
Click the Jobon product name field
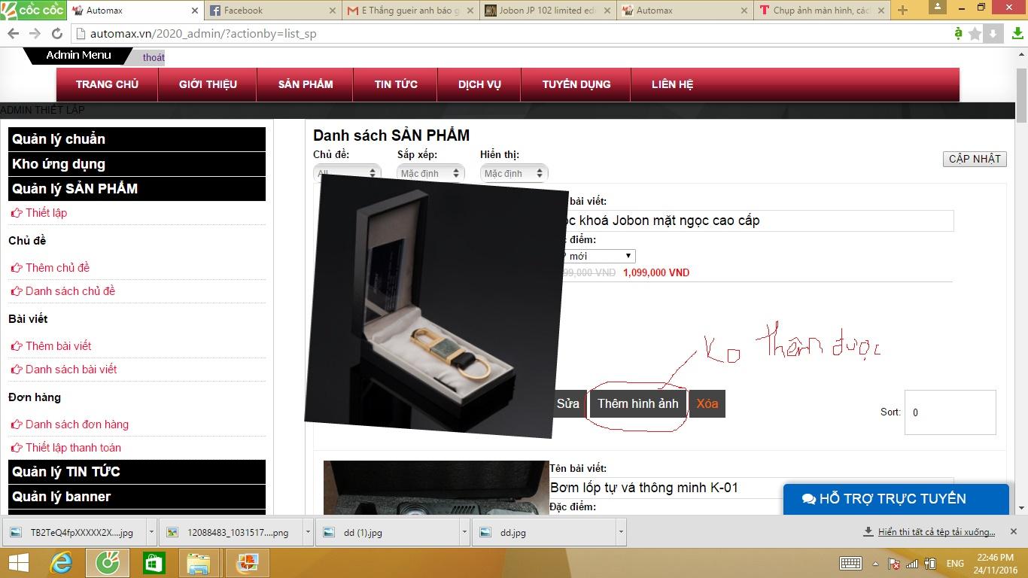pos(753,221)
